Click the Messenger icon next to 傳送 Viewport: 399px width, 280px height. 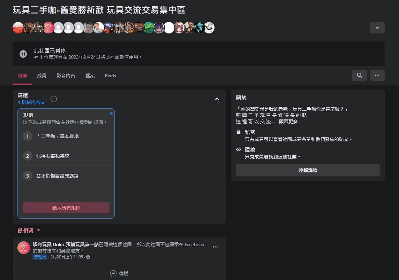point(113,273)
